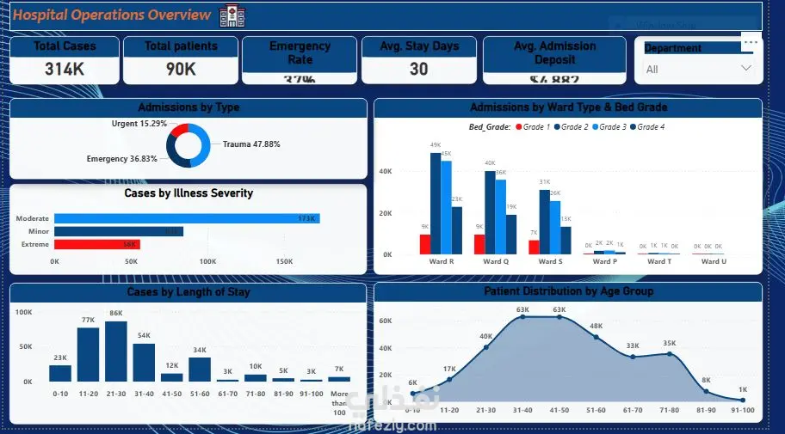Click the 41-50 age 63K data point
The height and width of the screenshot is (434, 785).
coord(559,316)
